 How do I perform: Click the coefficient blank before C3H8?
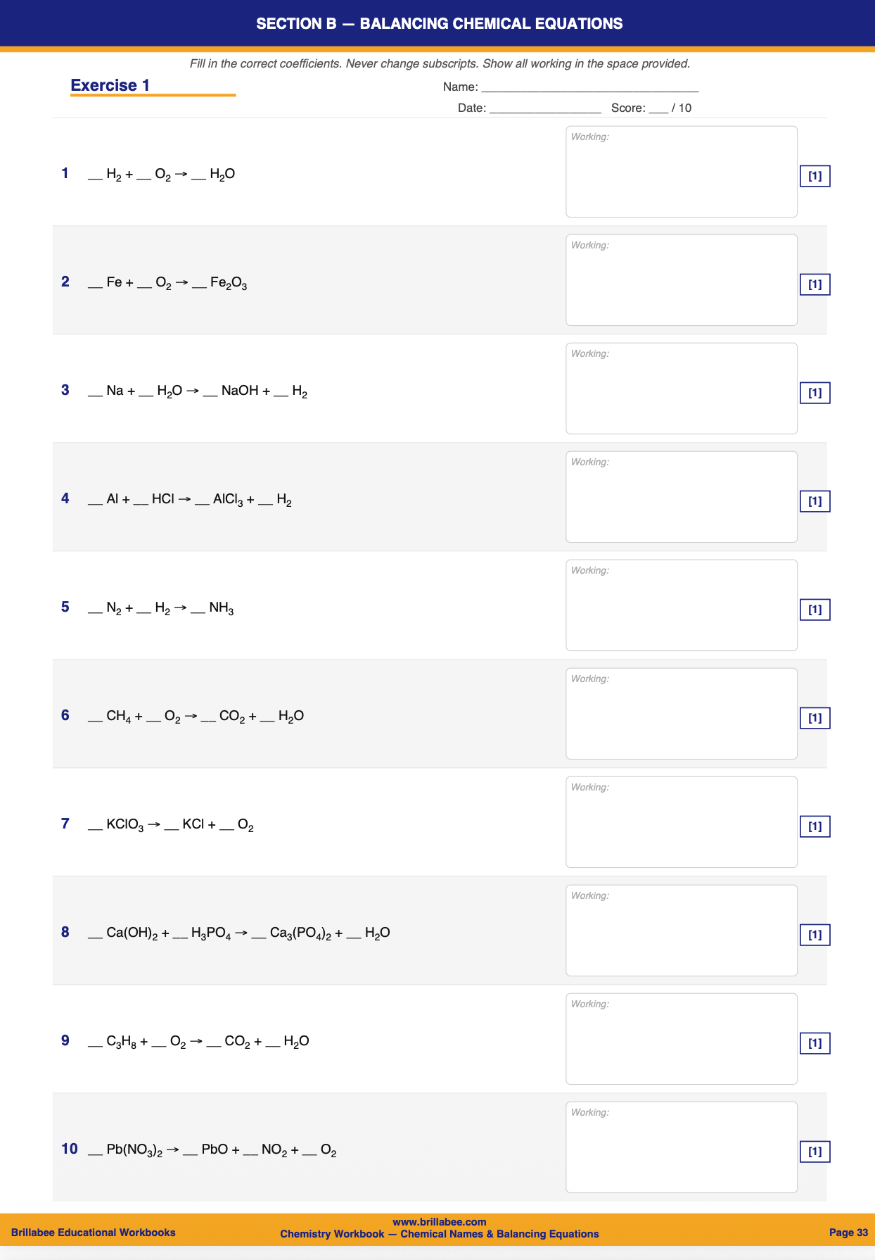pos(95,1043)
